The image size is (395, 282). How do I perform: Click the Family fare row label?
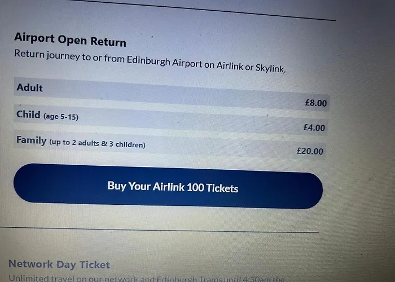[31, 140]
